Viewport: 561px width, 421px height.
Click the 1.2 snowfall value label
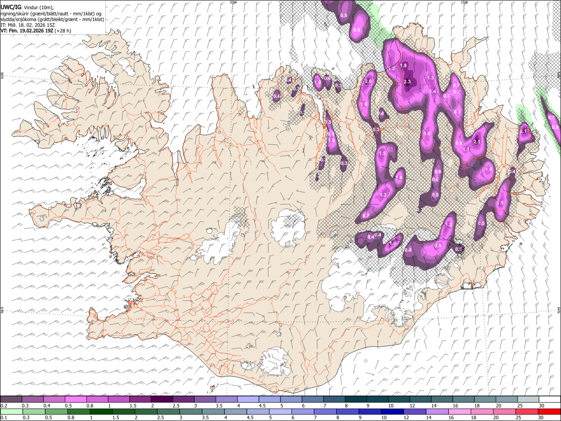click(392, 69)
